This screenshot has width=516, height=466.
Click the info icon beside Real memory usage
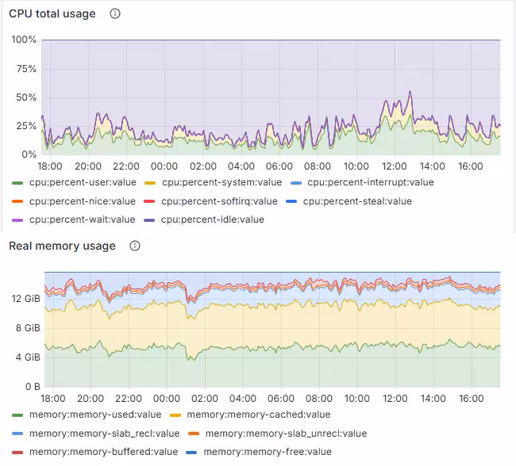(x=135, y=246)
